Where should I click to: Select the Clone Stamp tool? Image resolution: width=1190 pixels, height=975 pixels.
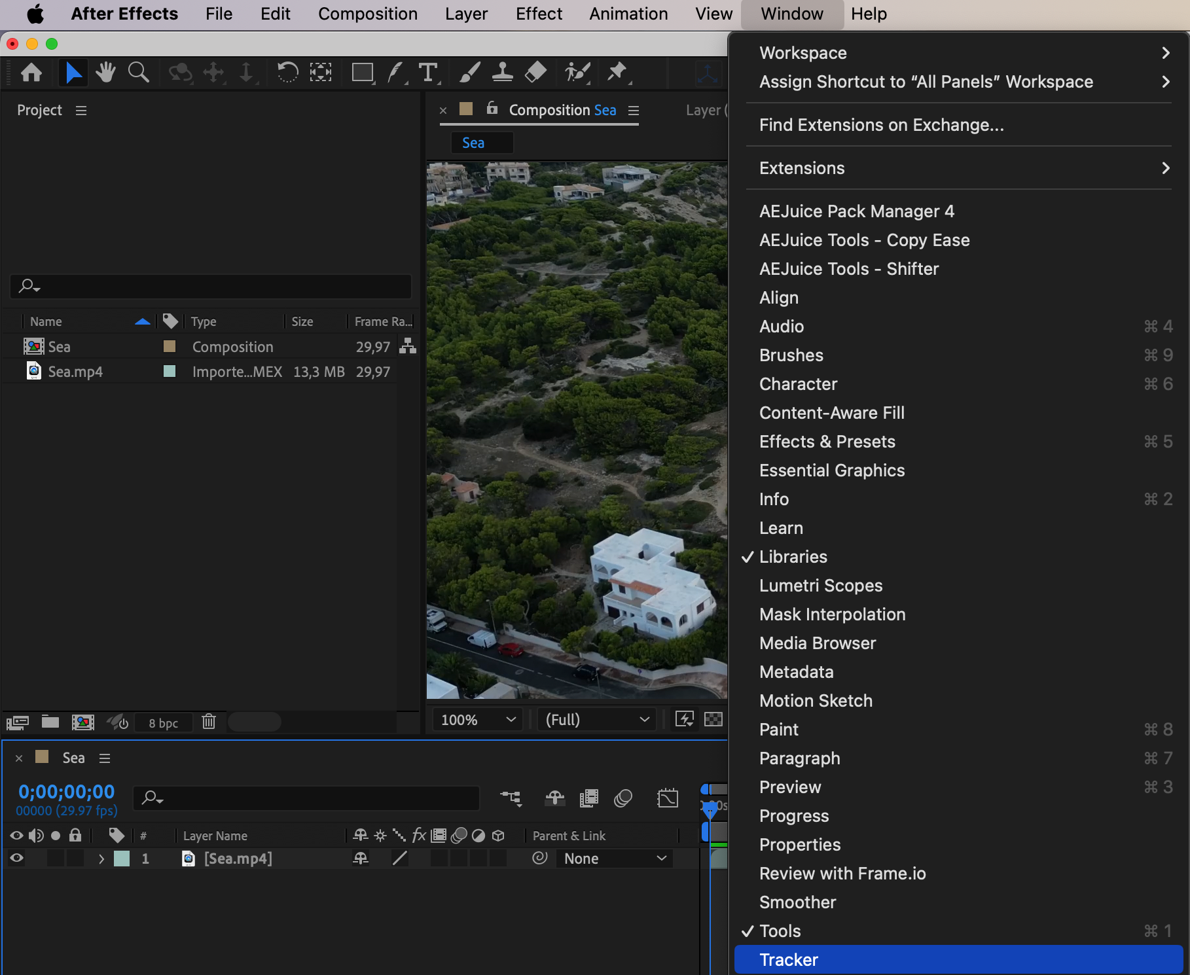click(x=502, y=72)
